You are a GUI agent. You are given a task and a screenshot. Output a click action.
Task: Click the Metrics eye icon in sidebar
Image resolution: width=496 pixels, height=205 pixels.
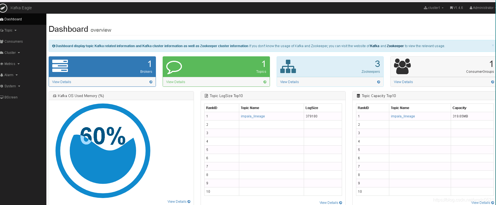[2, 64]
